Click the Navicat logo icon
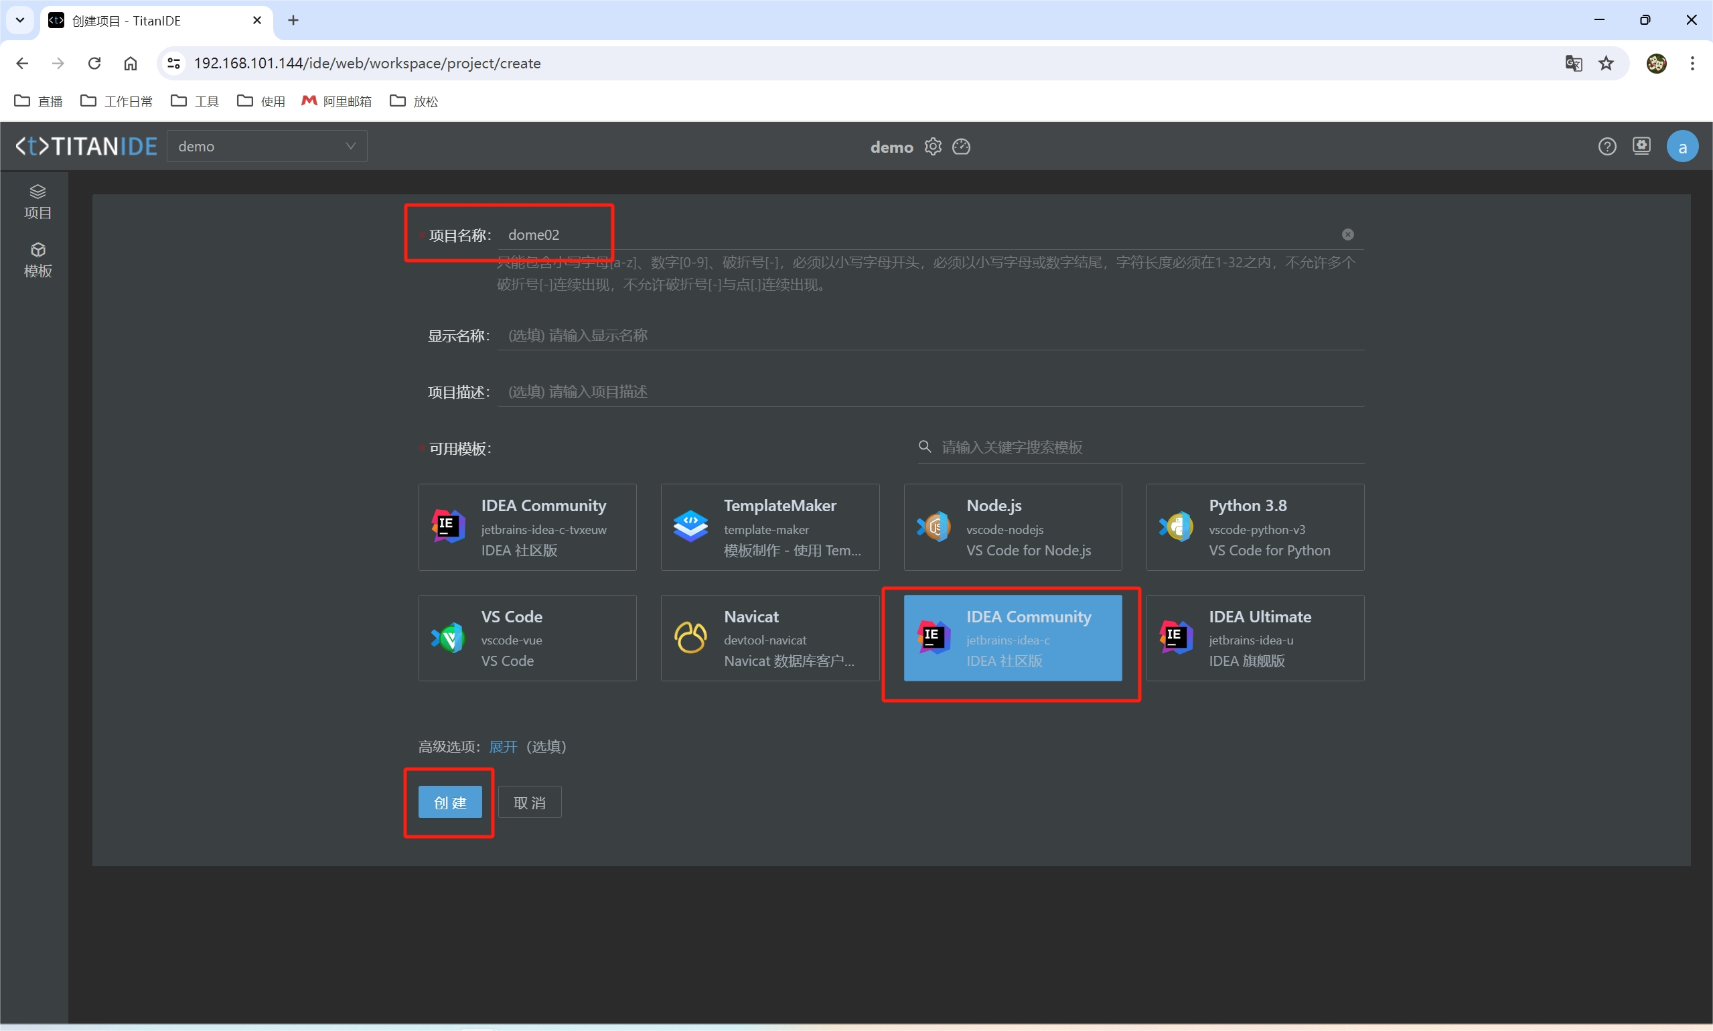1713x1031 pixels. point(691,638)
